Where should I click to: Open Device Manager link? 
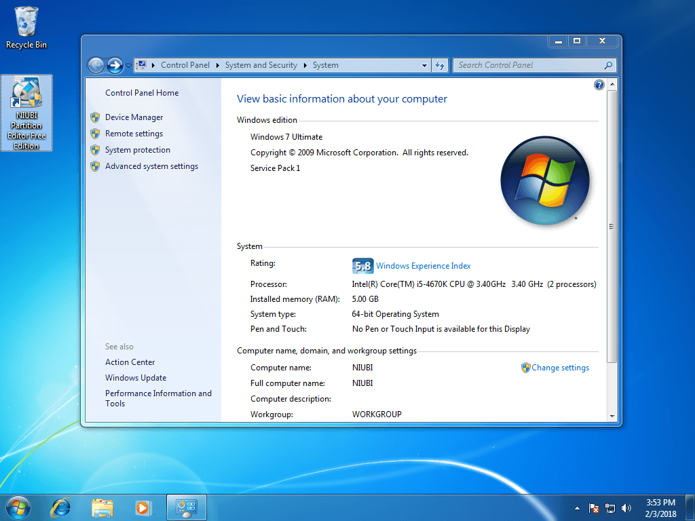point(134,117)
